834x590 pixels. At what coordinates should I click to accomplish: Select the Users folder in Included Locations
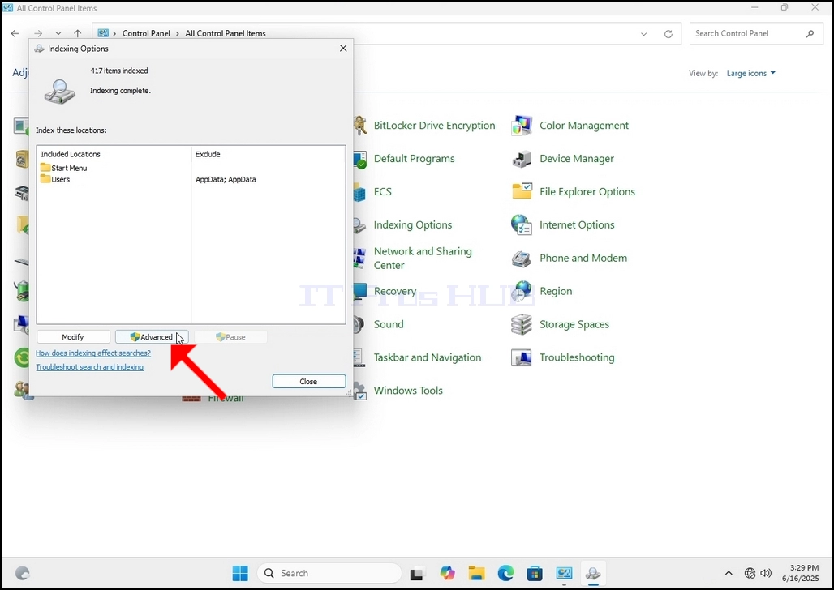tap(55, 179)
